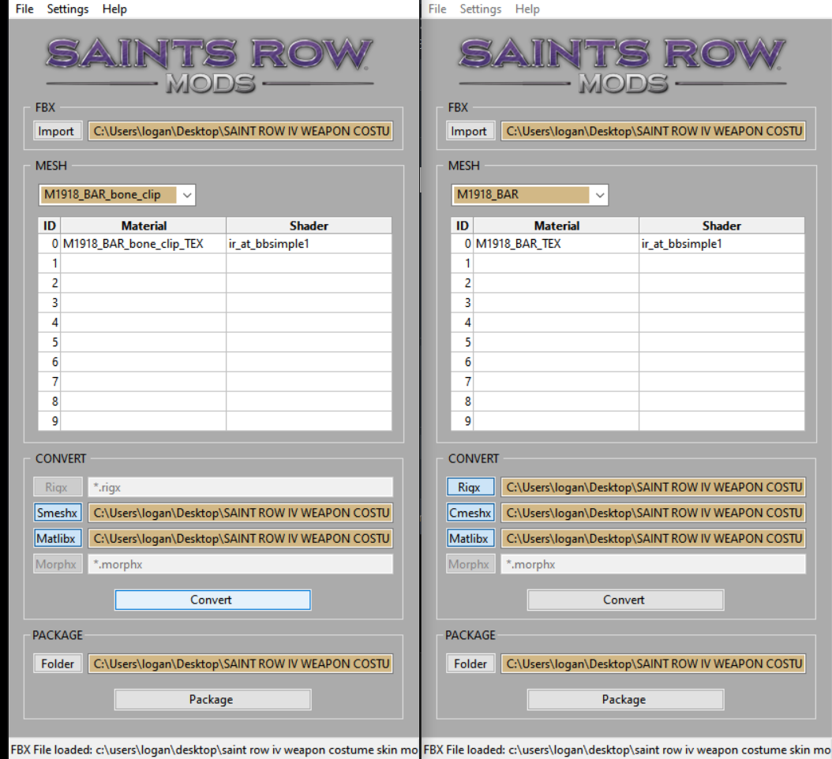Click the FBX path field in right window

[653, 131]
